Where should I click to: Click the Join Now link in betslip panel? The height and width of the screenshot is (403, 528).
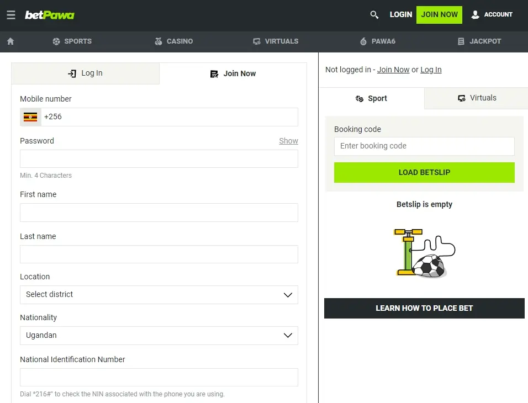[393, 70]
